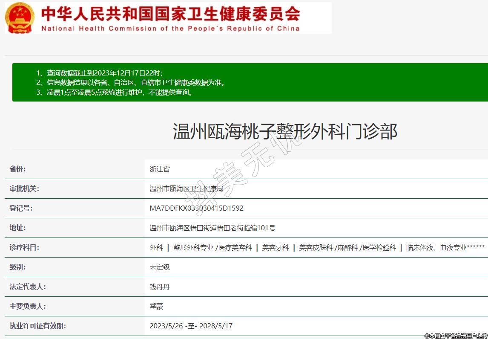Click the 整形外科专业 department entry
The image size is (488, 339).
[193, 247]
